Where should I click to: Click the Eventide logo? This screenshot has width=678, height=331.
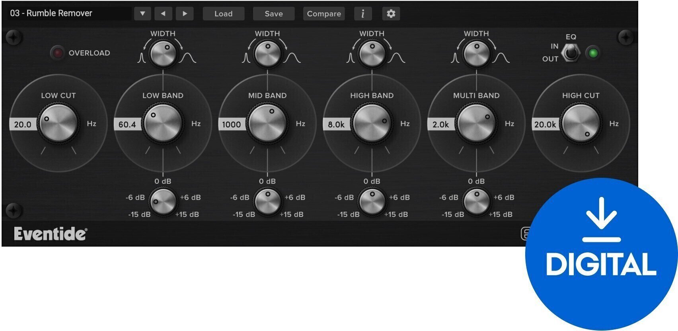click(51, 234)
